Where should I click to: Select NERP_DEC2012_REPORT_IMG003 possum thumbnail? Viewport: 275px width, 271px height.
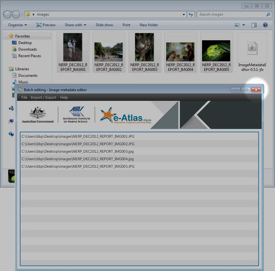[x=145, y=52]
